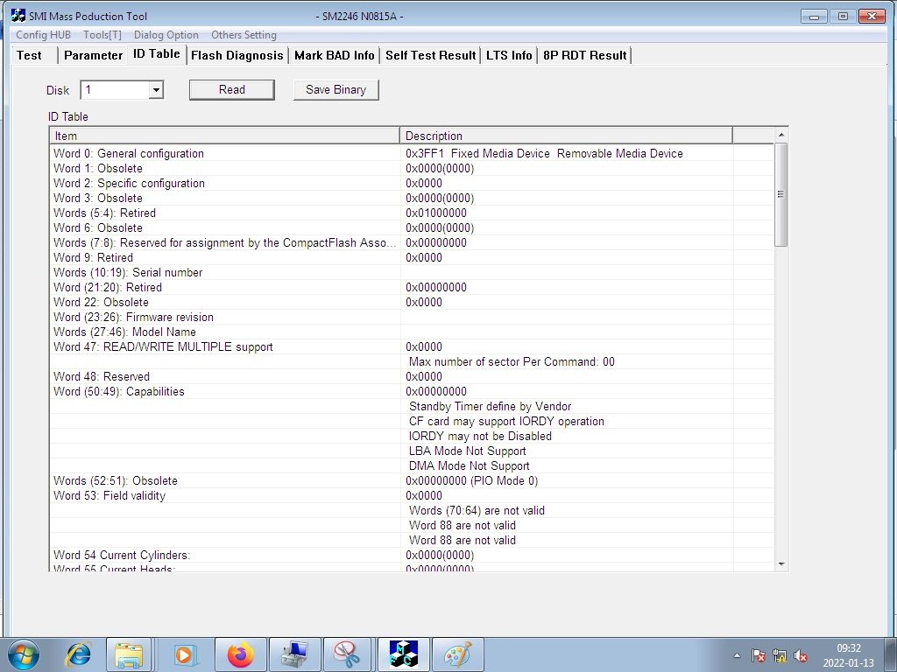This screenshot has height=672, width=897.
Task: Click the ID table scrollbar down arrow
Action: point(780,564)
